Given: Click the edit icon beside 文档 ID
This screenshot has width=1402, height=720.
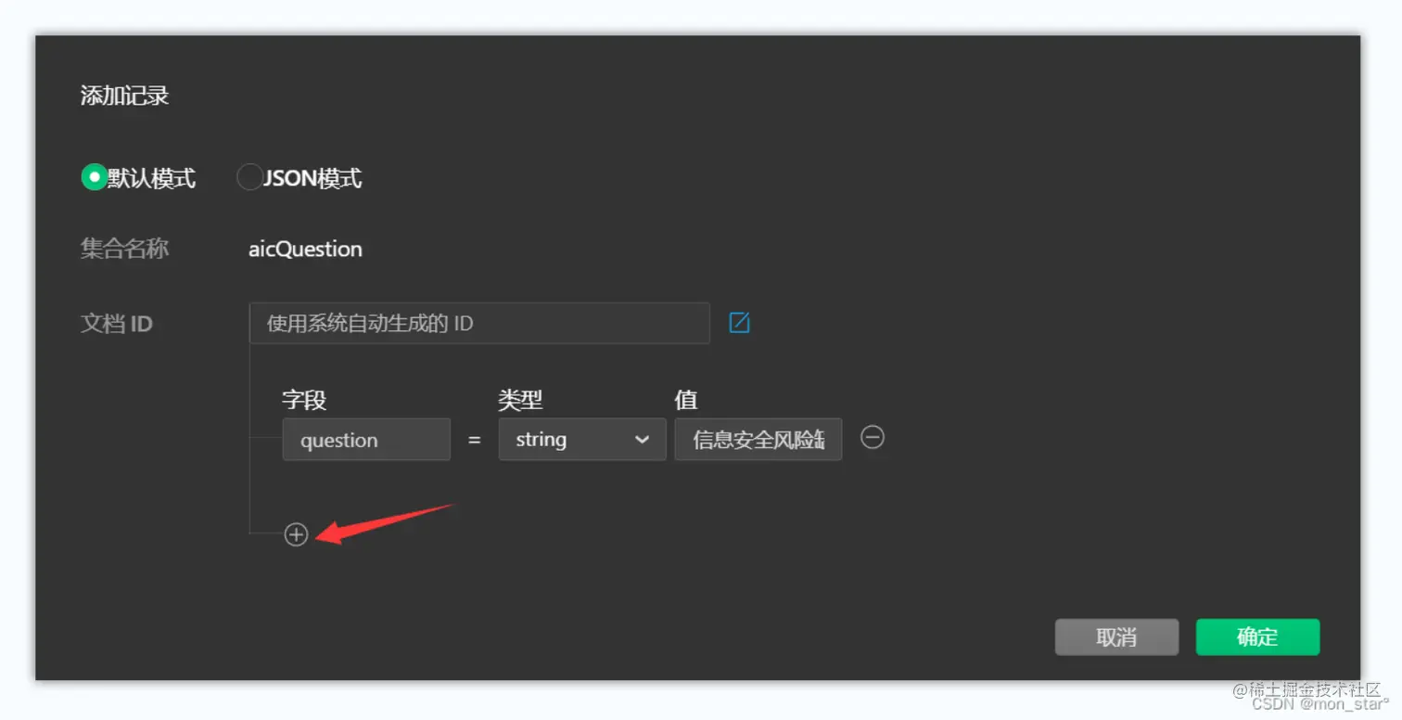Looking at the screenshot, I should pos(739,323).
